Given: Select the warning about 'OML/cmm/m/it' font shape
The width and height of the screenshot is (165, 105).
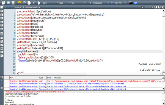Looking at the screenshot, I should pos(83,86).
